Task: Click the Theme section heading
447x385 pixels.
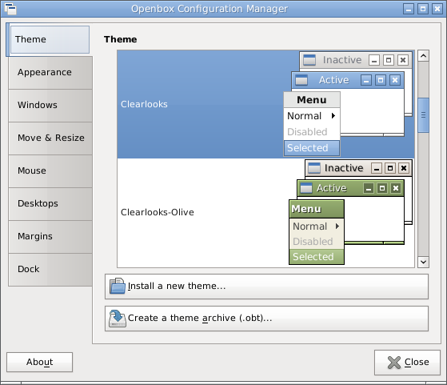Action: (120, 39)
